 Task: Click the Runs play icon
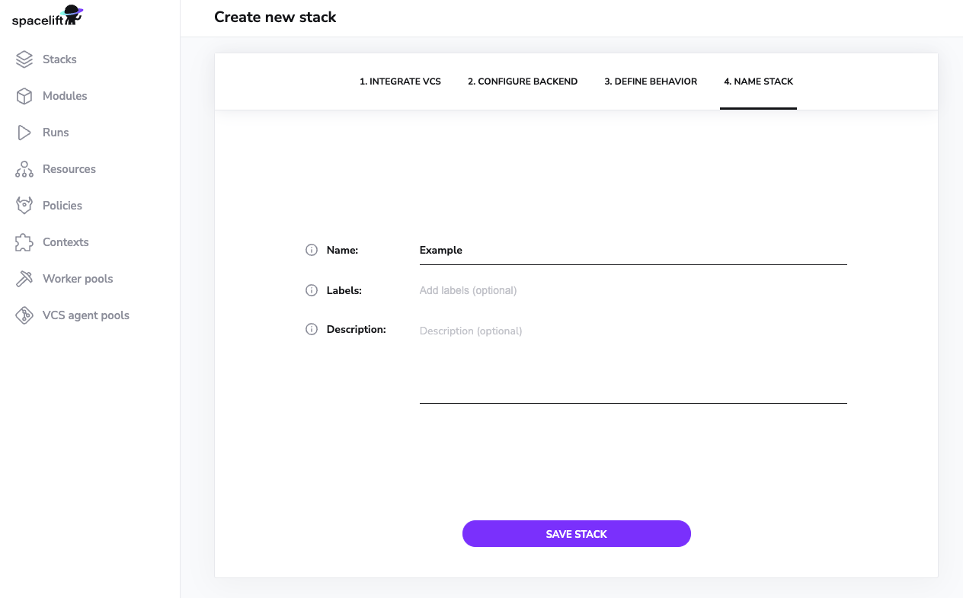pos(24,133)
